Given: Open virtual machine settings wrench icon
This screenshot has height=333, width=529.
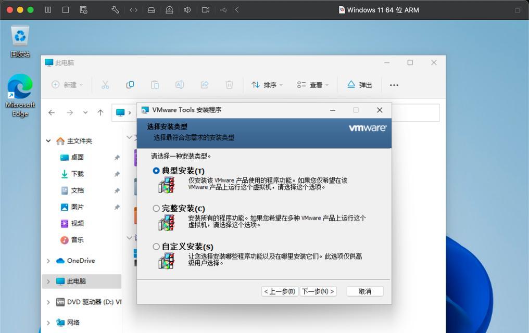Looking at the screenshot, I should (x=115, y=10).
